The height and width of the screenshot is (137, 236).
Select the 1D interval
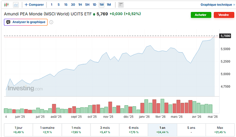pos(94,5)
